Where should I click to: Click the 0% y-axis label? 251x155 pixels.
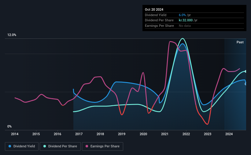pos(9,127)
